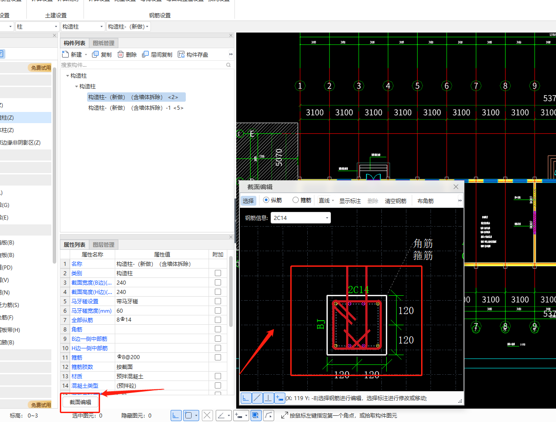Toggle orthogonal snap icon in 截面编辑 dialog
Screen dimensions: 556x422
coord(246,398)
